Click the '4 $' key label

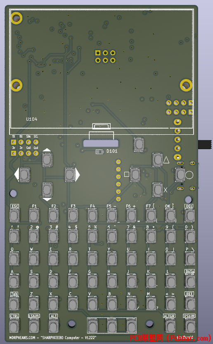pyautogui.click(x=73, y=227)
